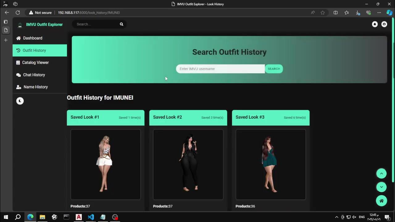Click the Saved Look #2 header
395x222 pixels.
pos(188,117)
